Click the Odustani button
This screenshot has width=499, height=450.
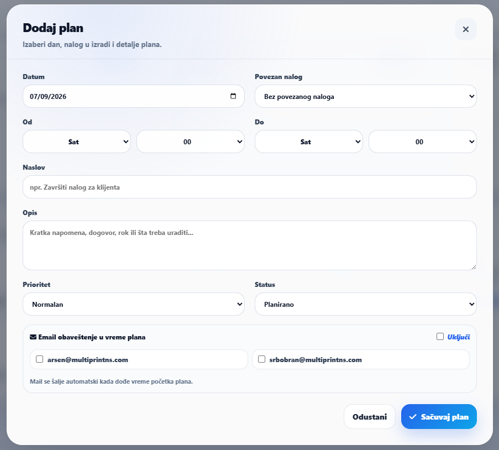point(370,417)
